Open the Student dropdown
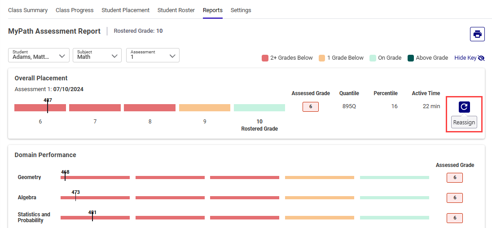492x228 pixels. (x=39, y=55)
